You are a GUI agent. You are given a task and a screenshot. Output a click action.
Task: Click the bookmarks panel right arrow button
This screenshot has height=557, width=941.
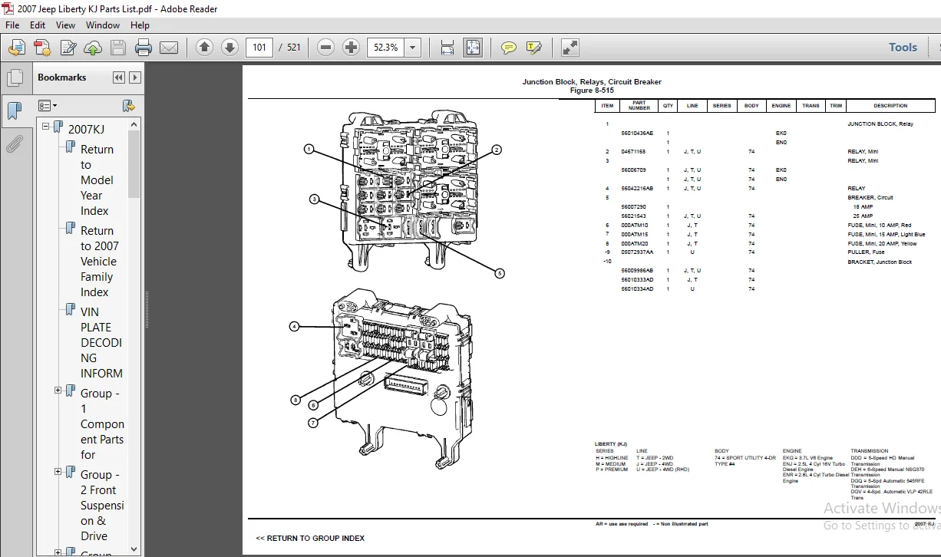135,77
